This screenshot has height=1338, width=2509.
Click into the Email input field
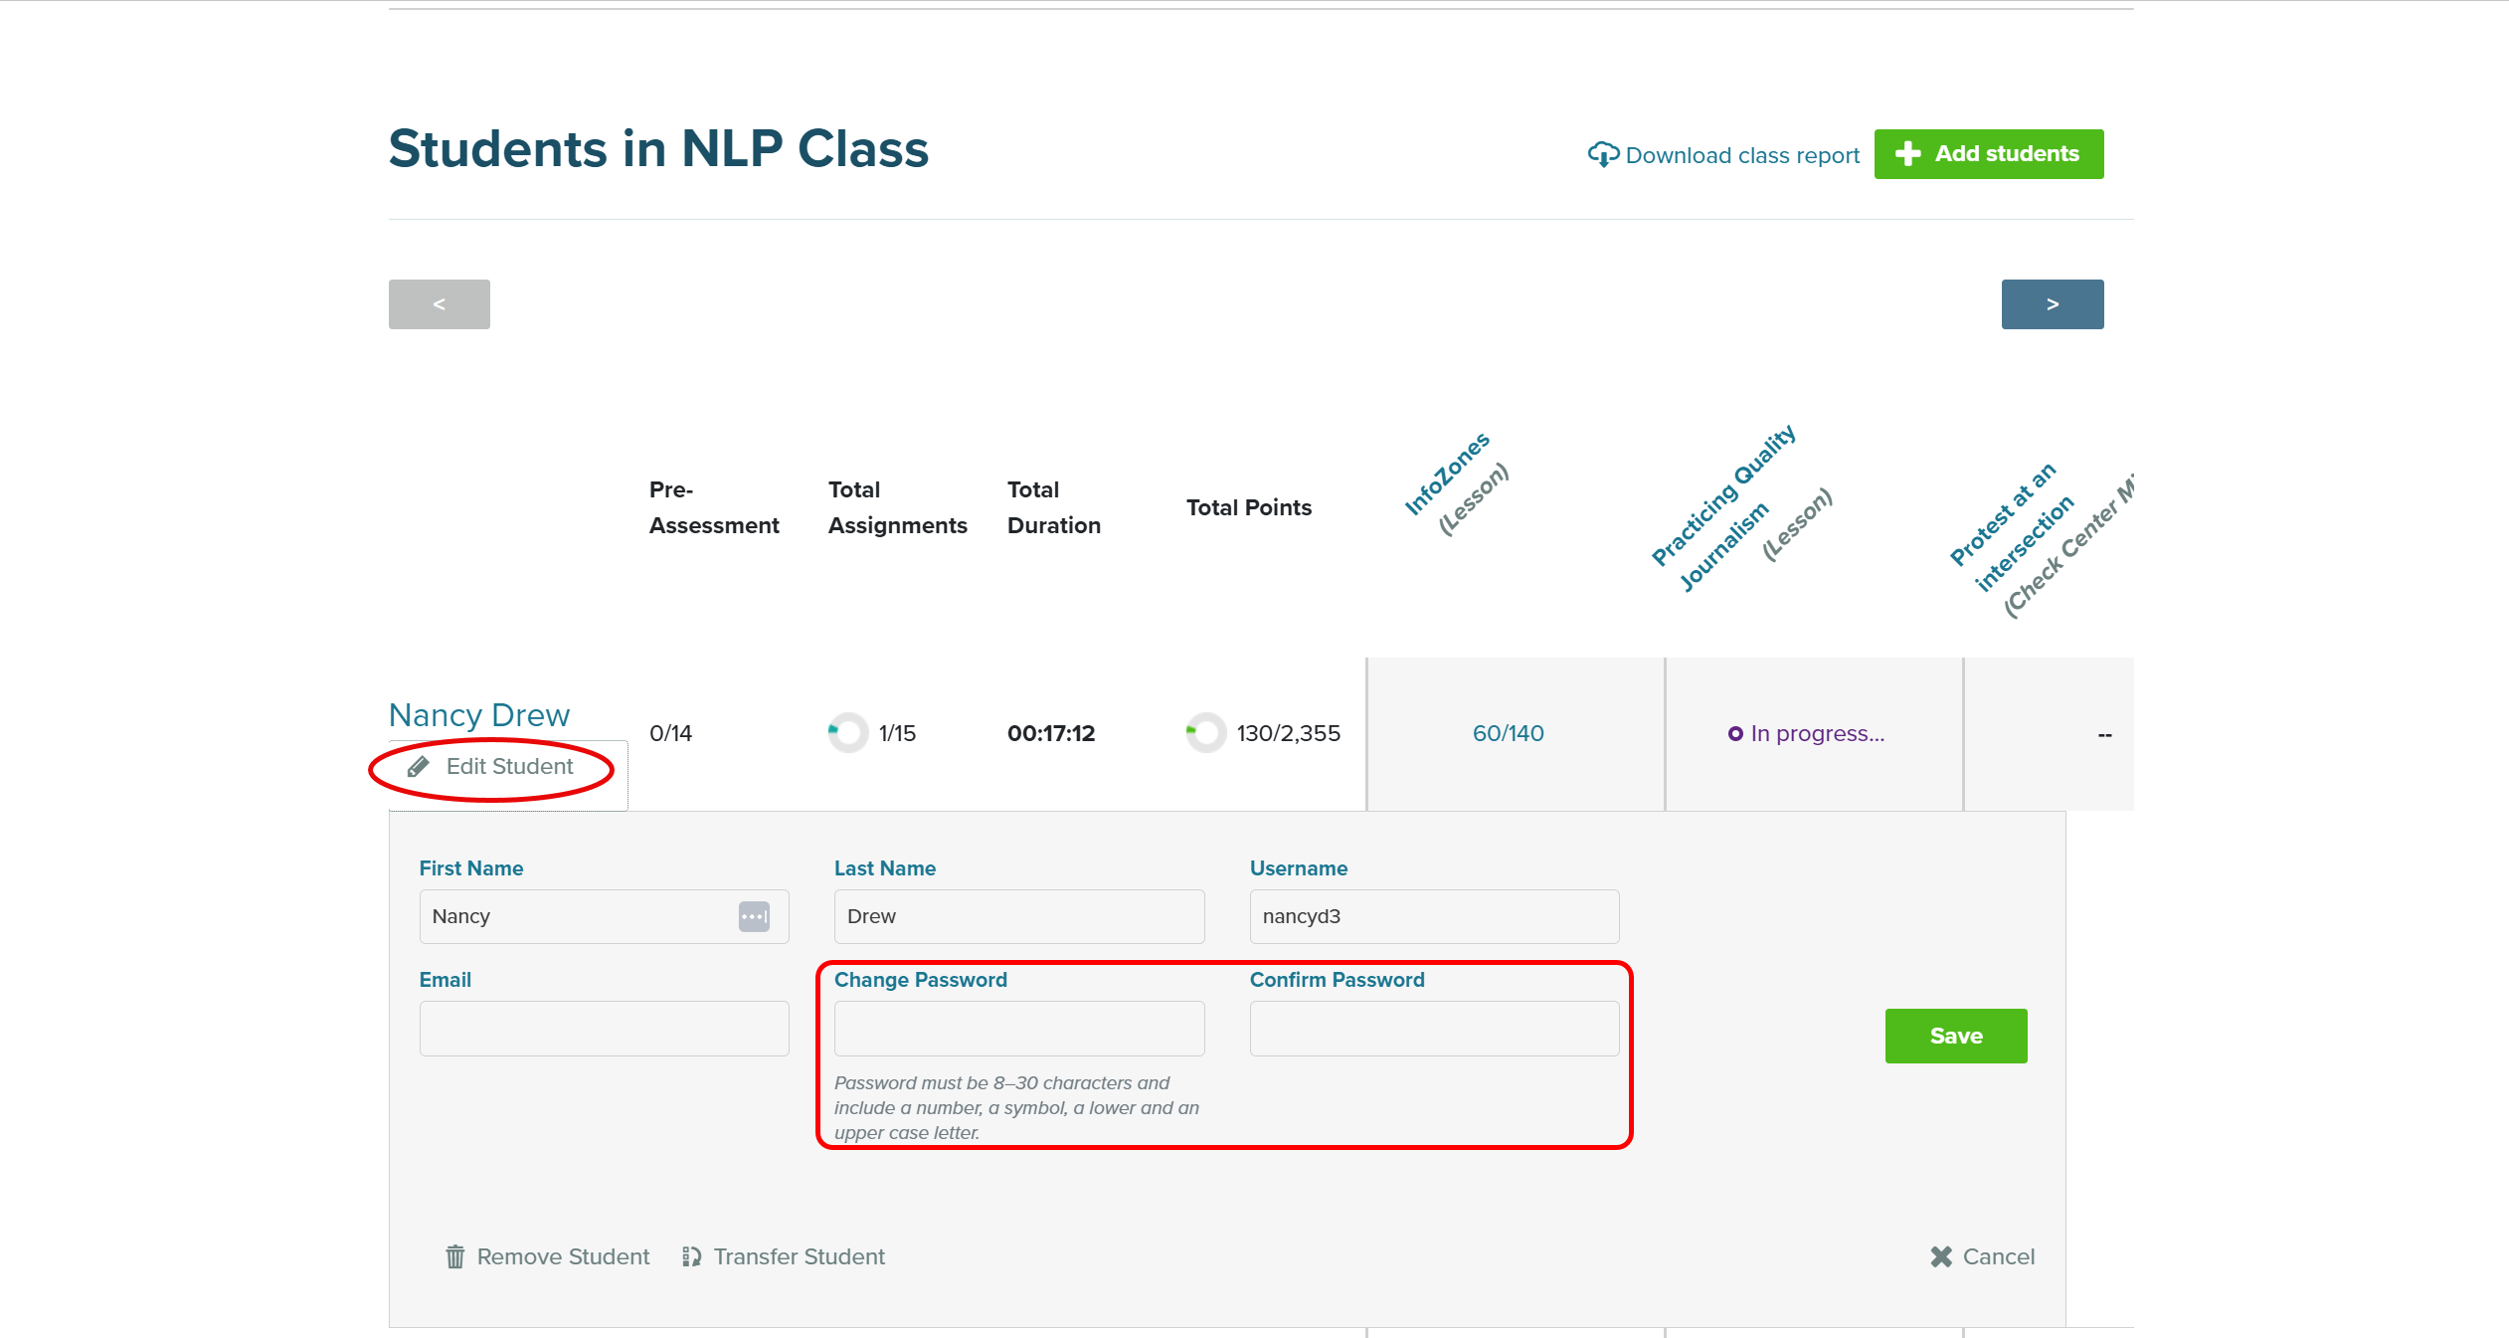click(x=604, y=1028)
